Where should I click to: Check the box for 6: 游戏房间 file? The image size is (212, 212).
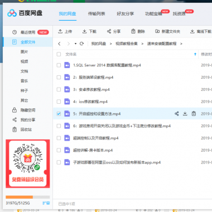pos(59,126)
